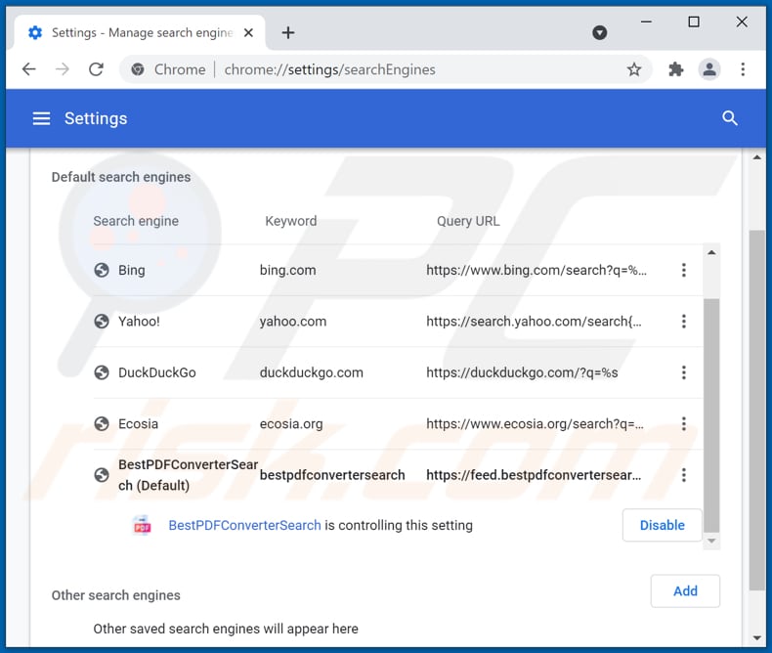Click the Ecosia query URL
The image size is (772, 653).
pos(536,423)
